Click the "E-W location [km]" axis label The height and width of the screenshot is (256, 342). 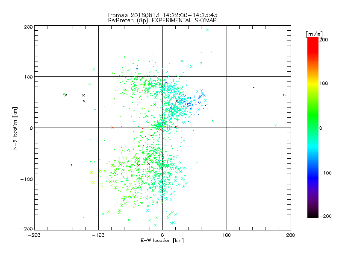tap(162, 241)
